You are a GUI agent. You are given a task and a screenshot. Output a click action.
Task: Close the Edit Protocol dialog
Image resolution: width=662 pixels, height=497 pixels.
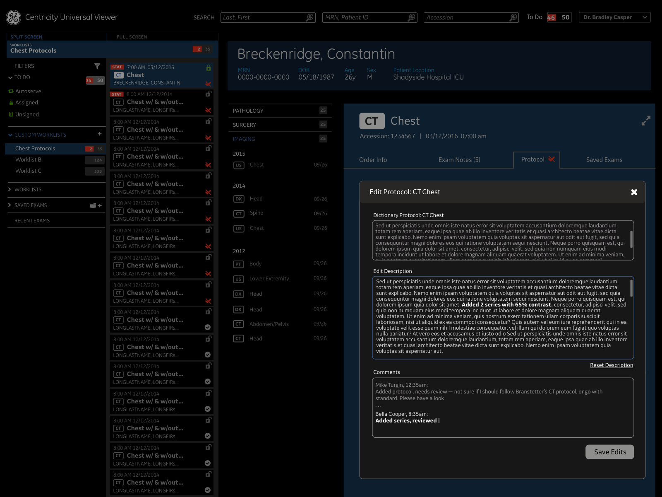634,192
